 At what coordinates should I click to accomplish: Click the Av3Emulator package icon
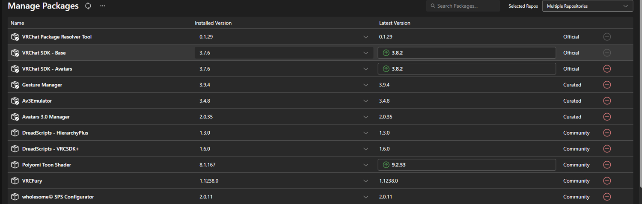(15, 101)
